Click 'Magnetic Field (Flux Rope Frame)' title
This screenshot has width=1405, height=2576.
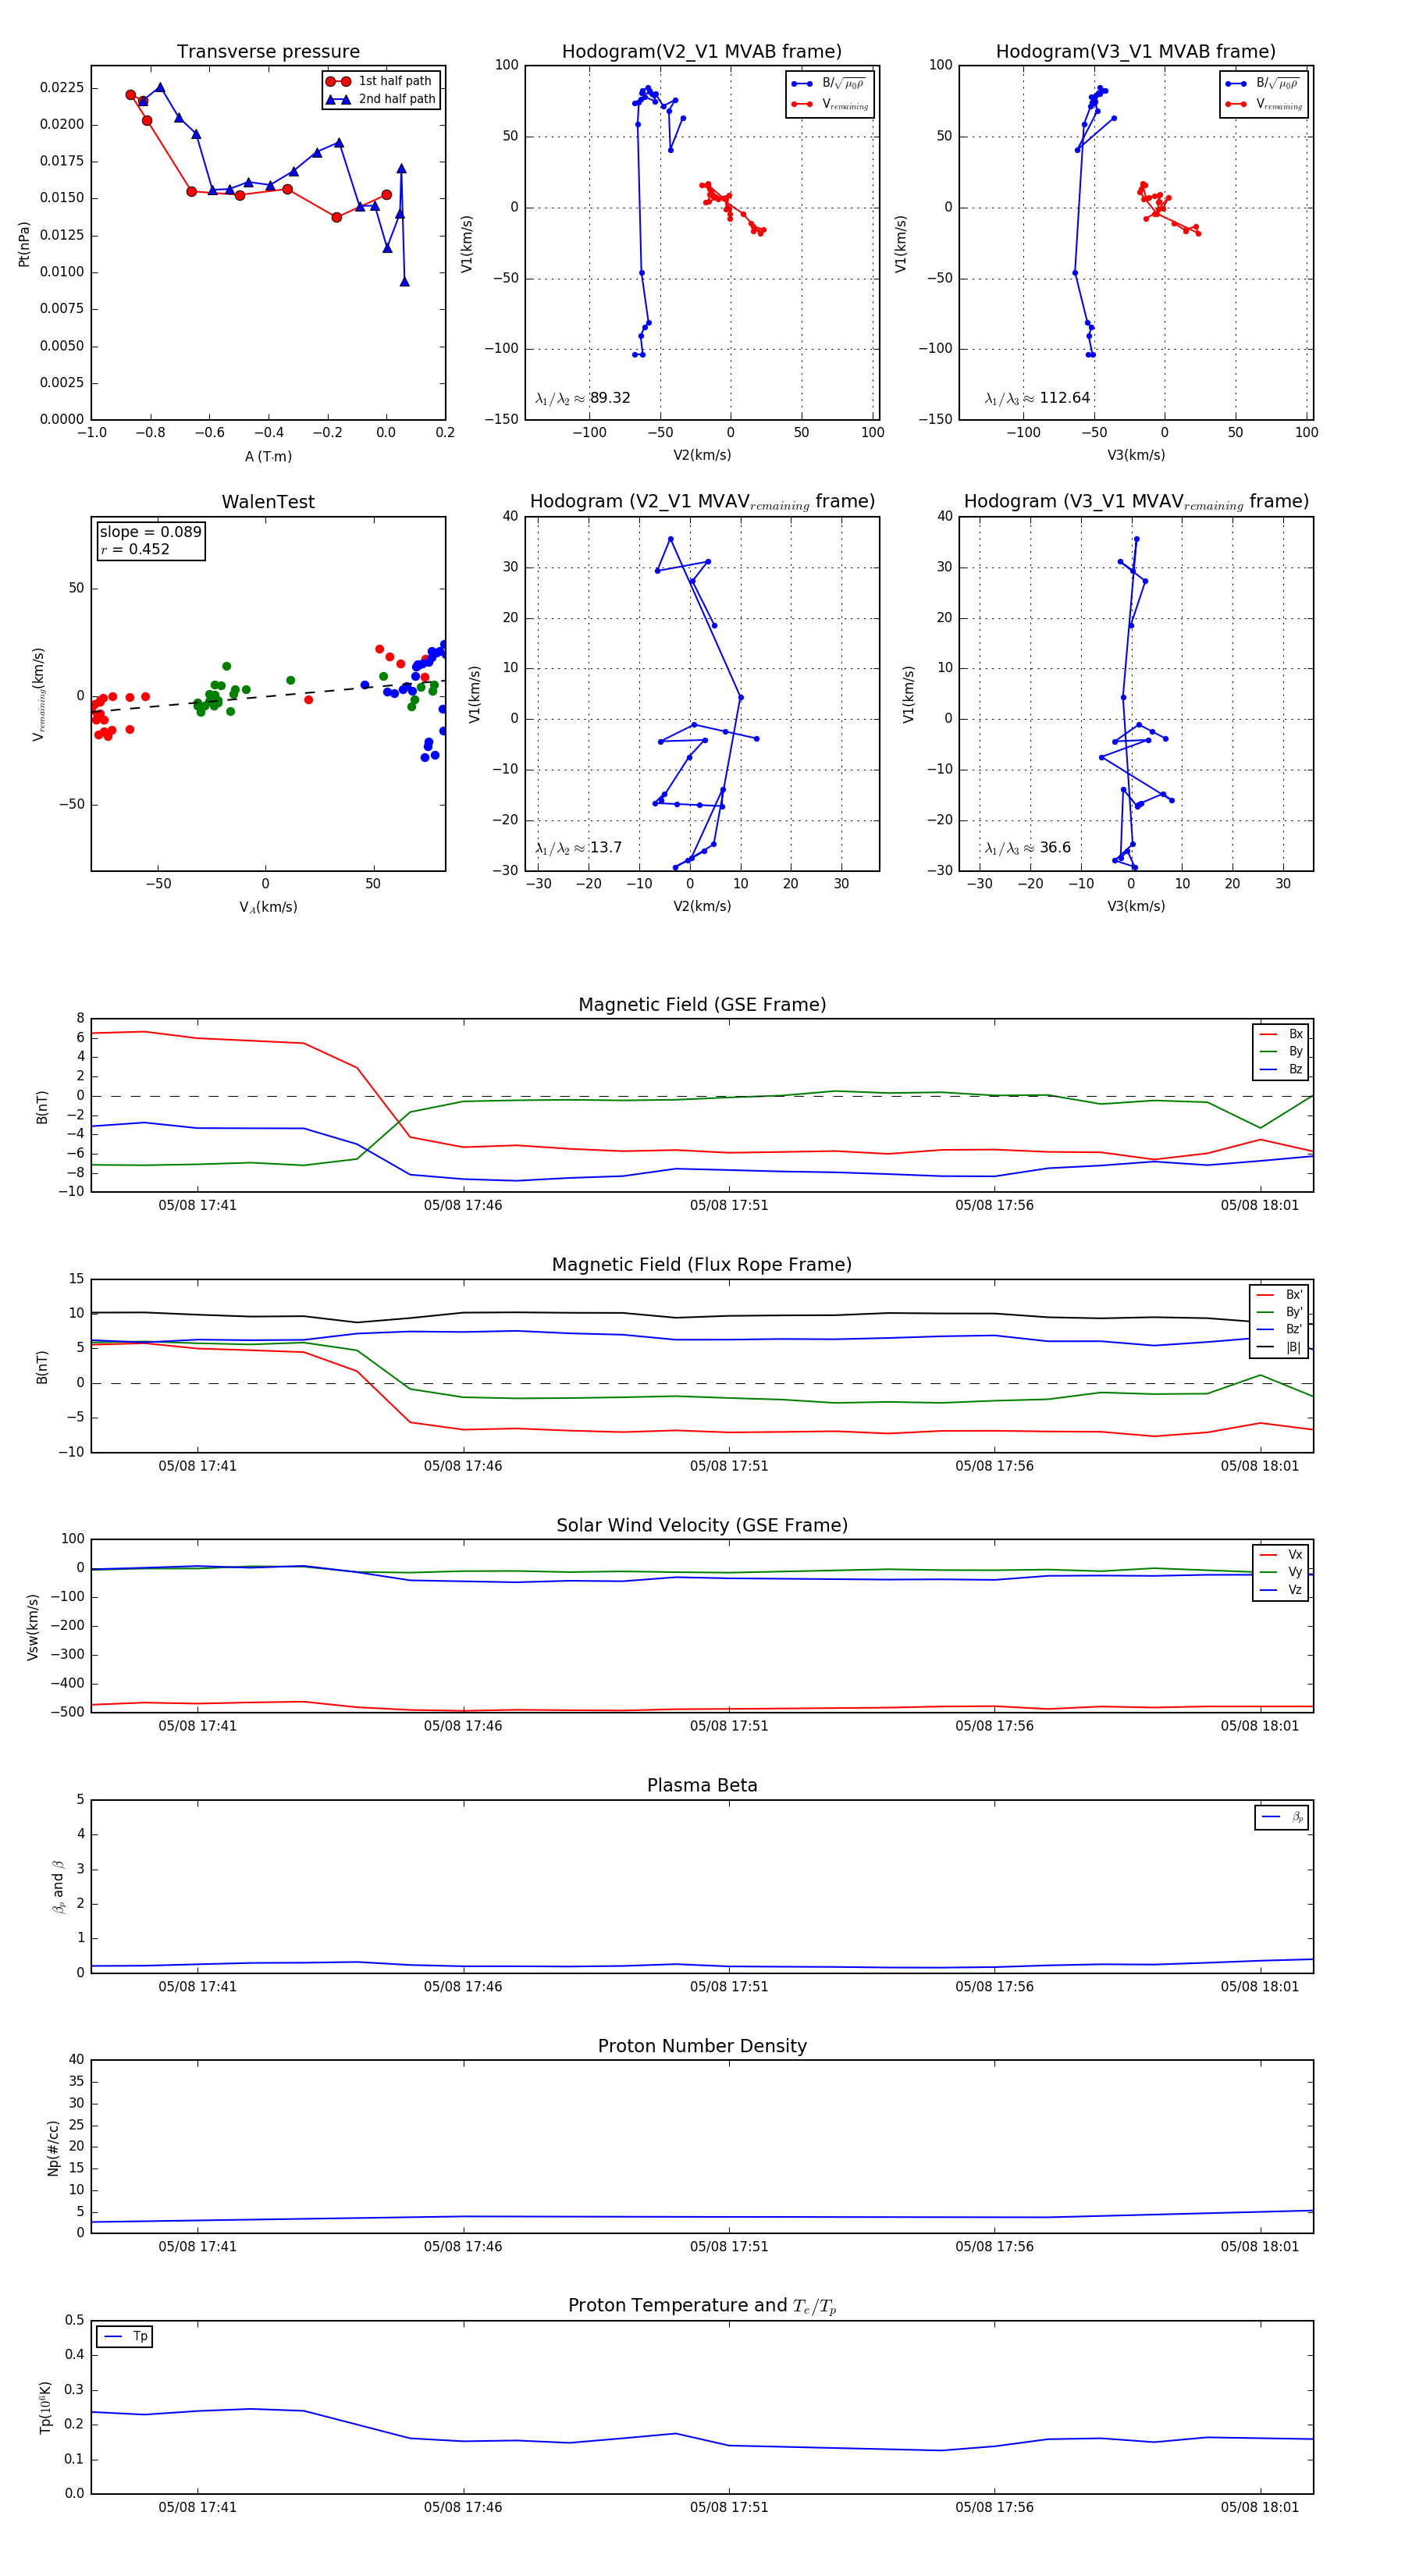[702, 1265]
